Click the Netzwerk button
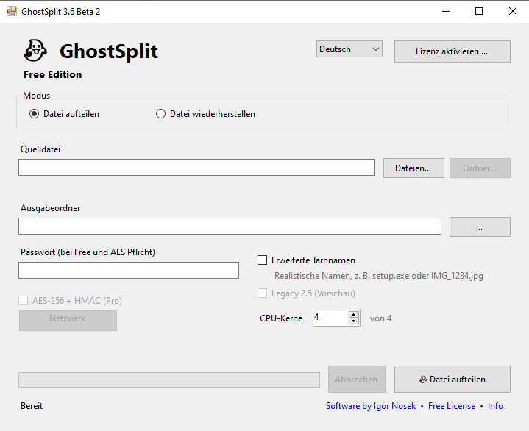 [x=68, y=321]
